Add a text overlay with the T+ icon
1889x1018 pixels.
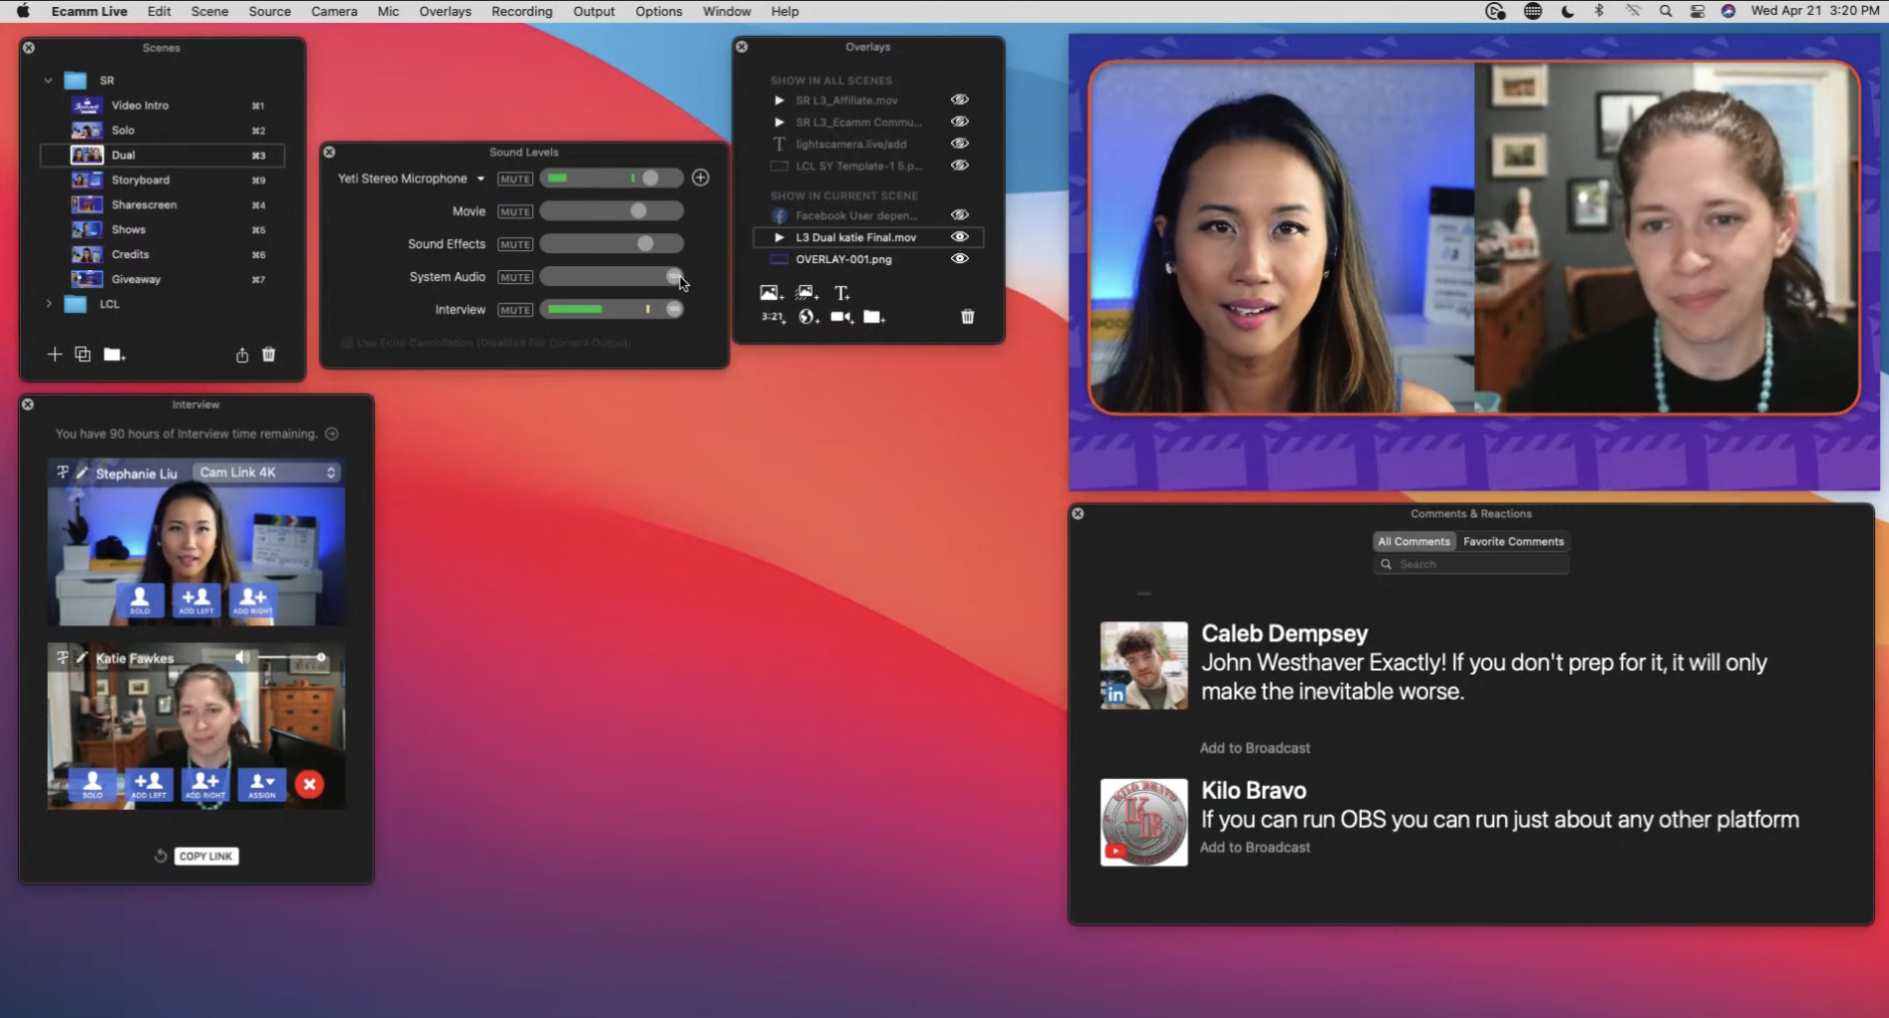tap(842, 292)
